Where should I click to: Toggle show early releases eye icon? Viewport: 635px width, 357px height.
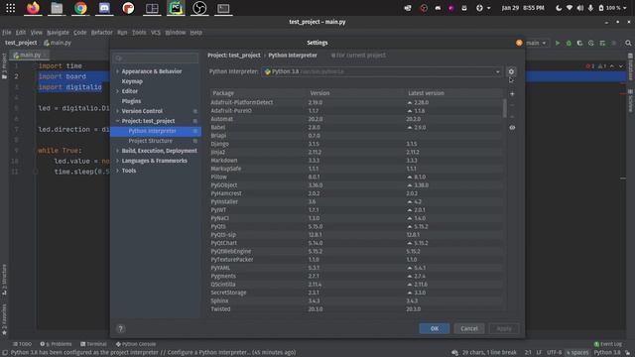coord(512,128)
